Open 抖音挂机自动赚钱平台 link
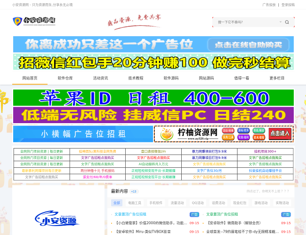Image resolution: width=306 pixels, height=235 pixels. 265,171
